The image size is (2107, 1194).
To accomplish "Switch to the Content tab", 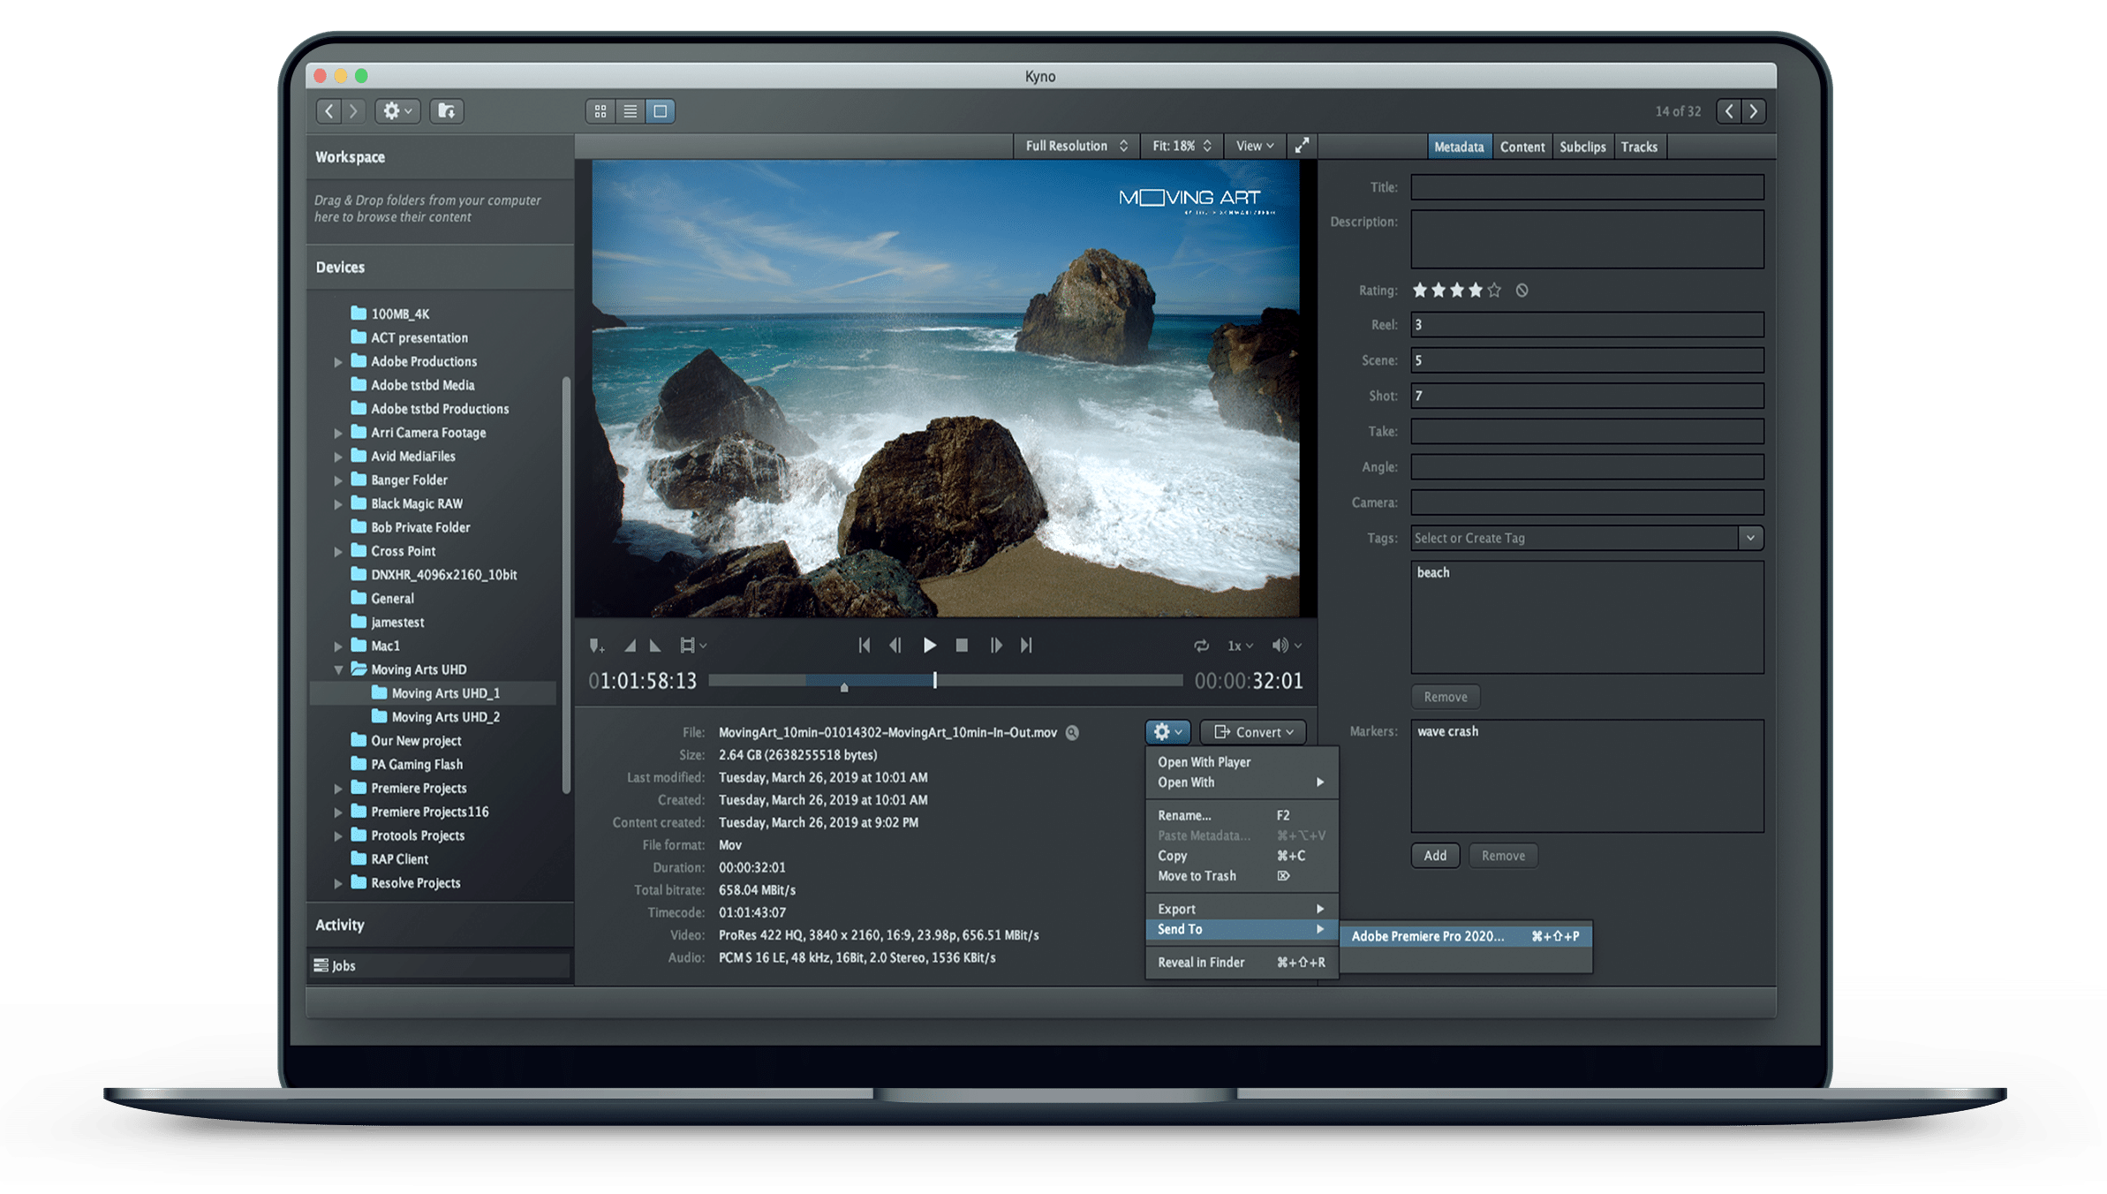I will (x=1522, y=147).
